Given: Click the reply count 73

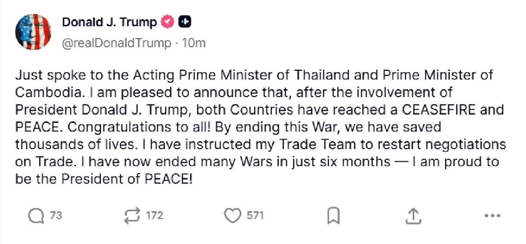Looking at the screenshot, I should point(56,216).
